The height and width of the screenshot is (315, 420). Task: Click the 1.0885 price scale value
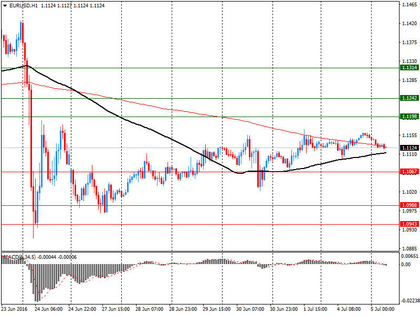tap(409, 248)
